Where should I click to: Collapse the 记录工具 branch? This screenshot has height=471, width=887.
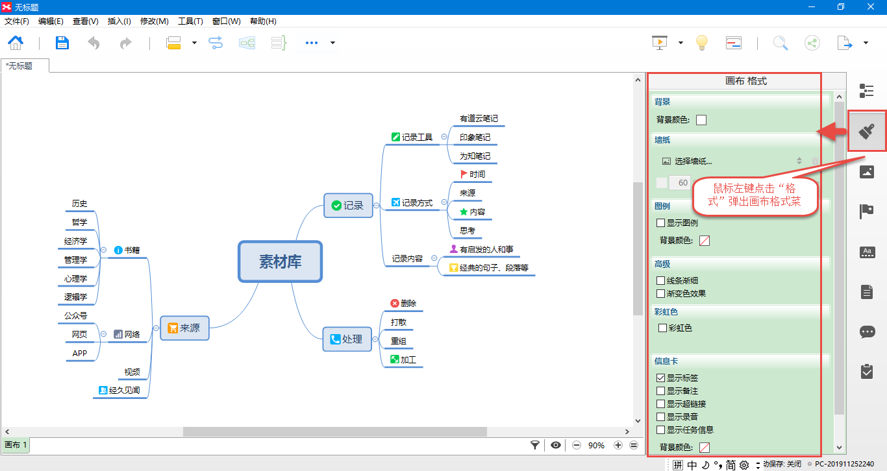(444, 137)
